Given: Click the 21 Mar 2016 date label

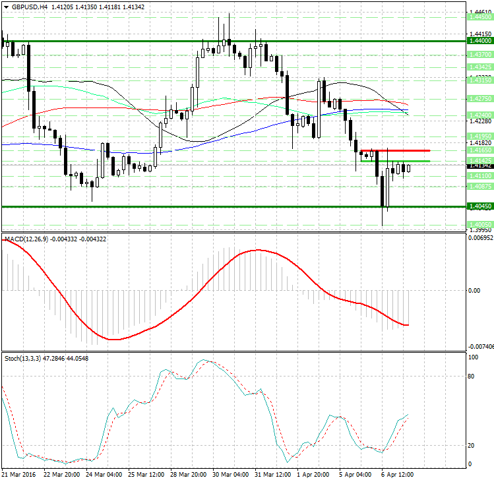Looking at the screenshot, I should click(18, 474).
